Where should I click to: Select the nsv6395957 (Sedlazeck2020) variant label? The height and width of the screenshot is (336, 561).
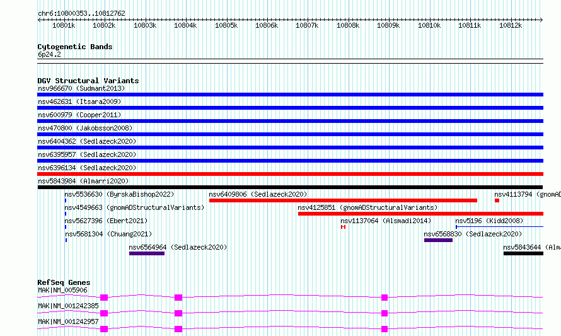87,154
